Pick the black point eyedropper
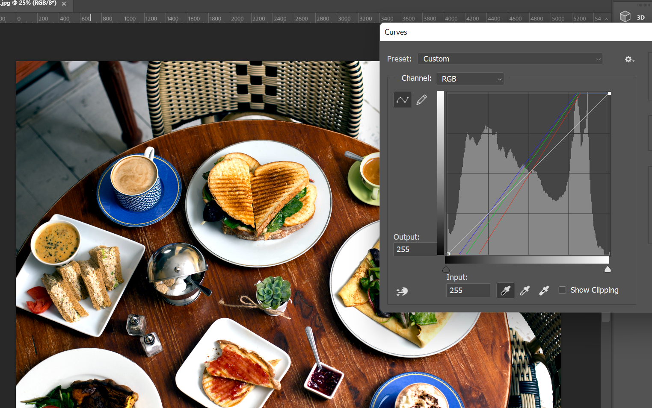The height and width of the screenshot is (408, 652). pos(505,291)
